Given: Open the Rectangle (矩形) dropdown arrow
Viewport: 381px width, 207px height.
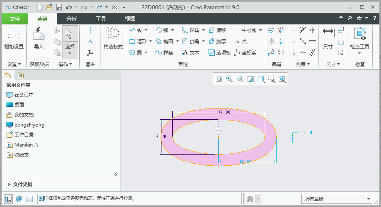Looking at the screenshot, I should point(151,41).
